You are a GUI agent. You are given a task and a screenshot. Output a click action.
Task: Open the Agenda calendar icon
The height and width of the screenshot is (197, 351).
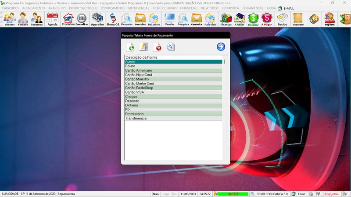click(53, 19)
